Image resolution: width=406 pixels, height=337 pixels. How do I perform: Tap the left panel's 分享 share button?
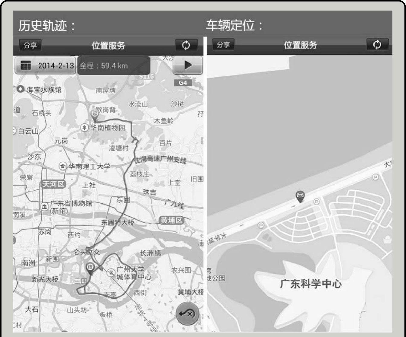pos(30,45)
